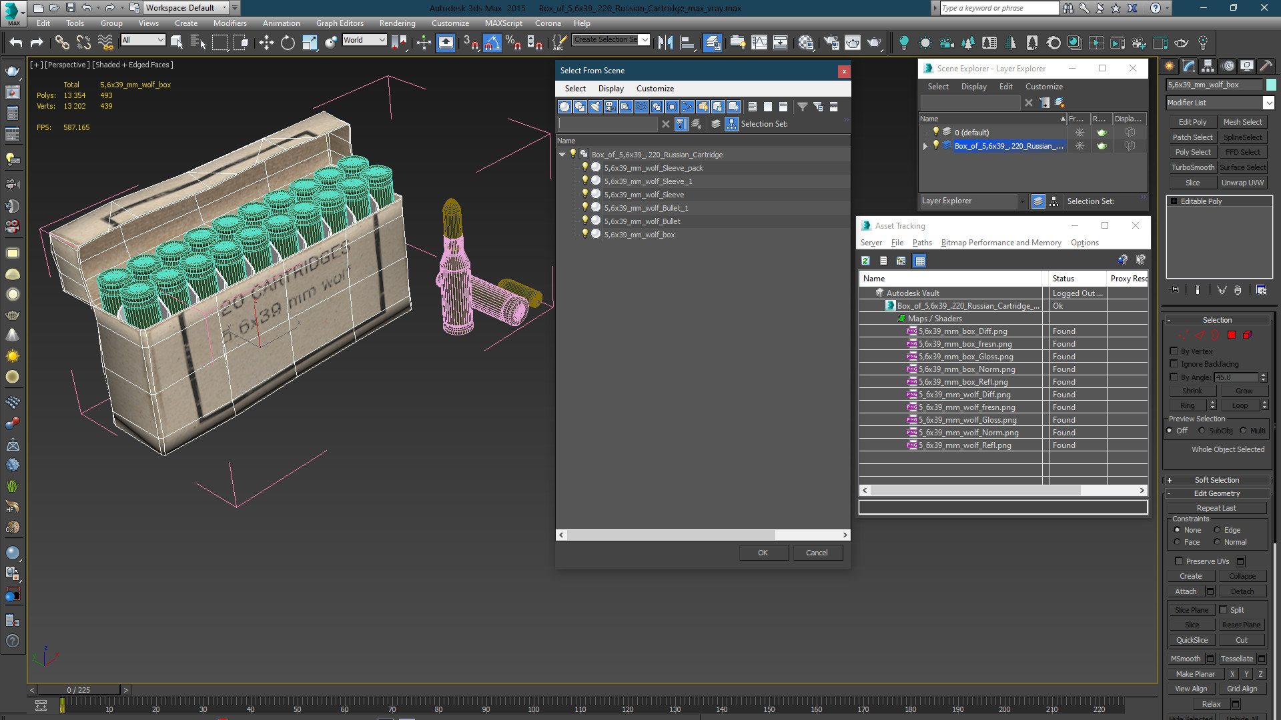Toggle the Angle Snap icon

492,43
